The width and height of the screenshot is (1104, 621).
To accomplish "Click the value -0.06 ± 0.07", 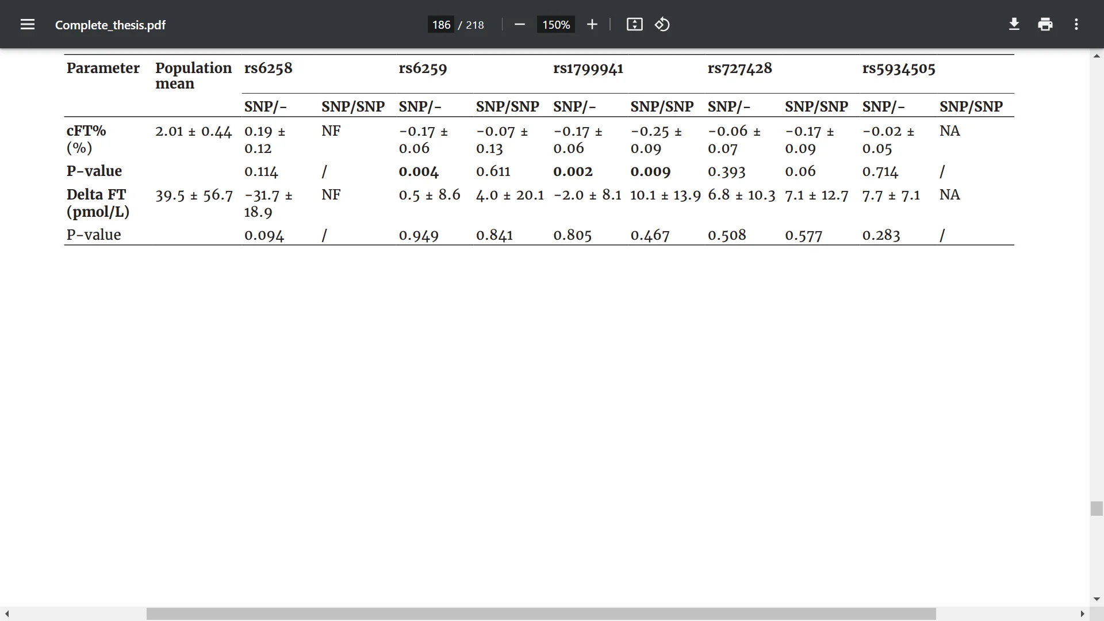I will [734, 140].
